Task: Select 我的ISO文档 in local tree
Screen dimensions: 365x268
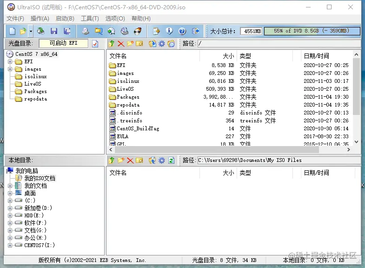Action: pyautogui.click(x=40, y=178)
